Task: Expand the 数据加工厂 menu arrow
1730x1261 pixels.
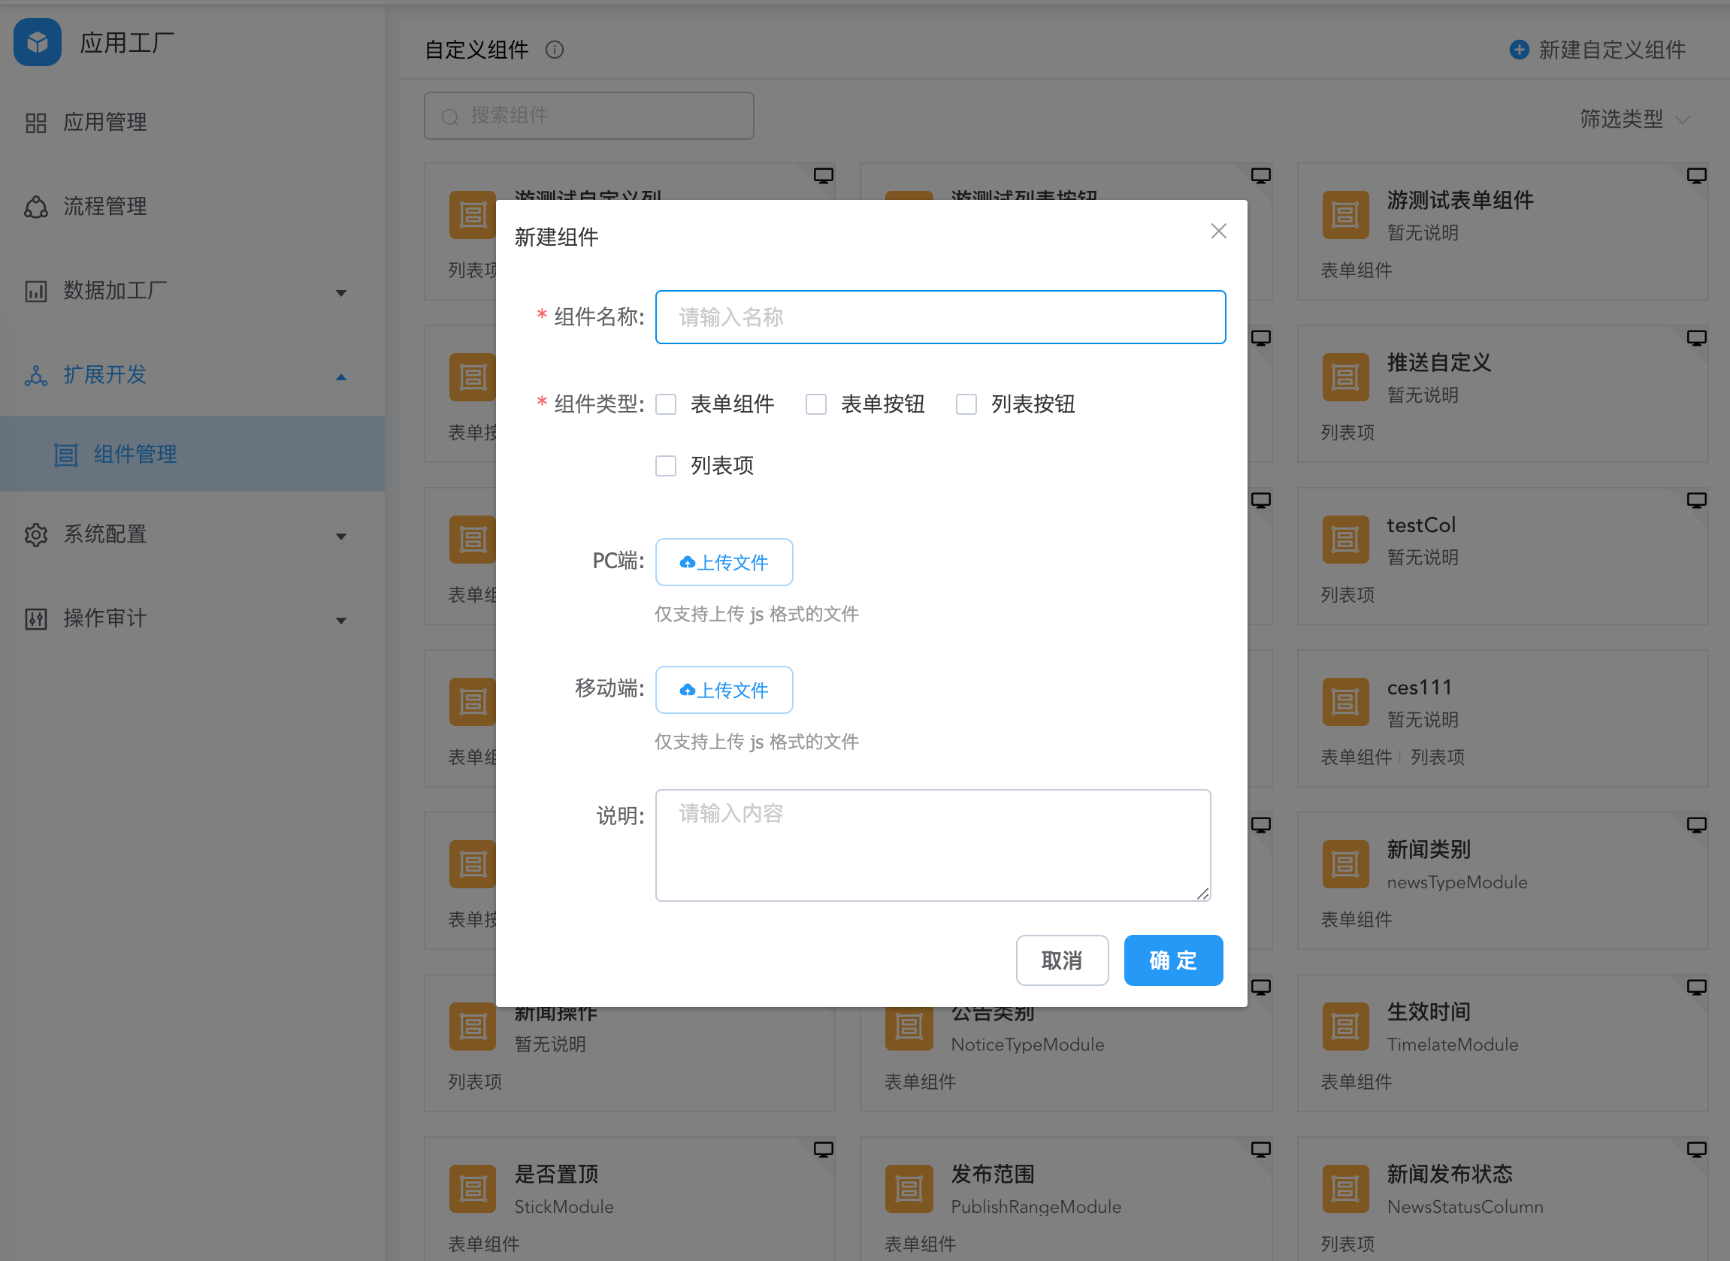Action: click(x=341, y=292)
